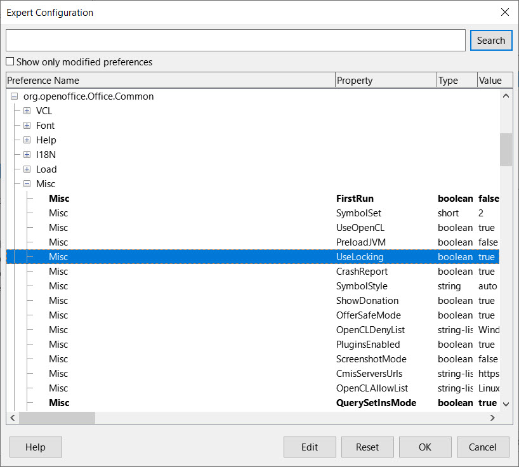Select the ShowDonation preference row

click(x=253, y=300)
